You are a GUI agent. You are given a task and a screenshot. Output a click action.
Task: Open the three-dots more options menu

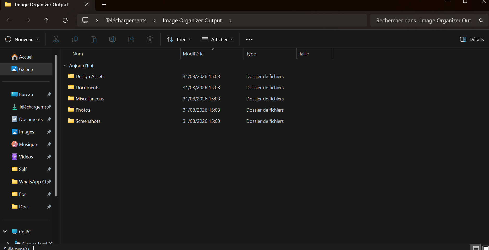click(249, 40)
